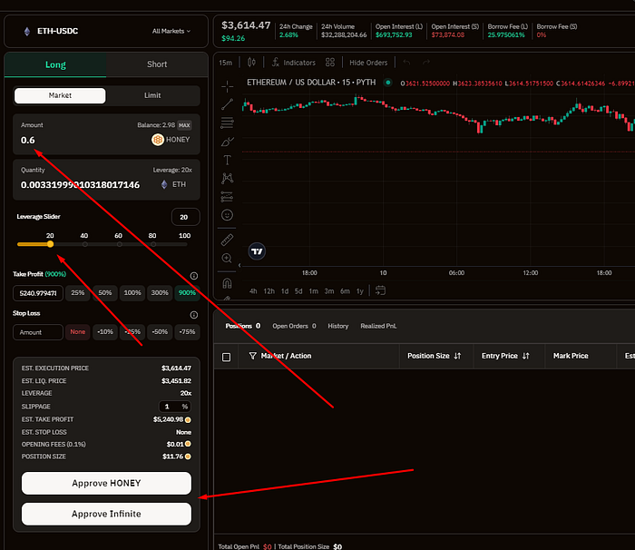Open the Open Orders tab
Screen dimensions: 635x550
(x=295, y=326)
